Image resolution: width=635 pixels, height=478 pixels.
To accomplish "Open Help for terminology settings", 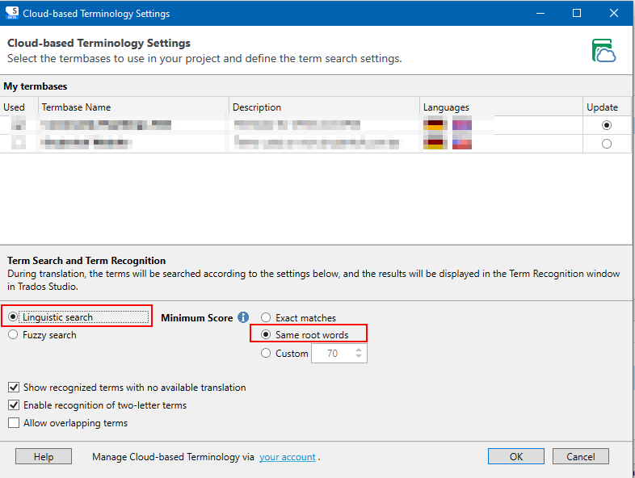I will click(44, 456).
